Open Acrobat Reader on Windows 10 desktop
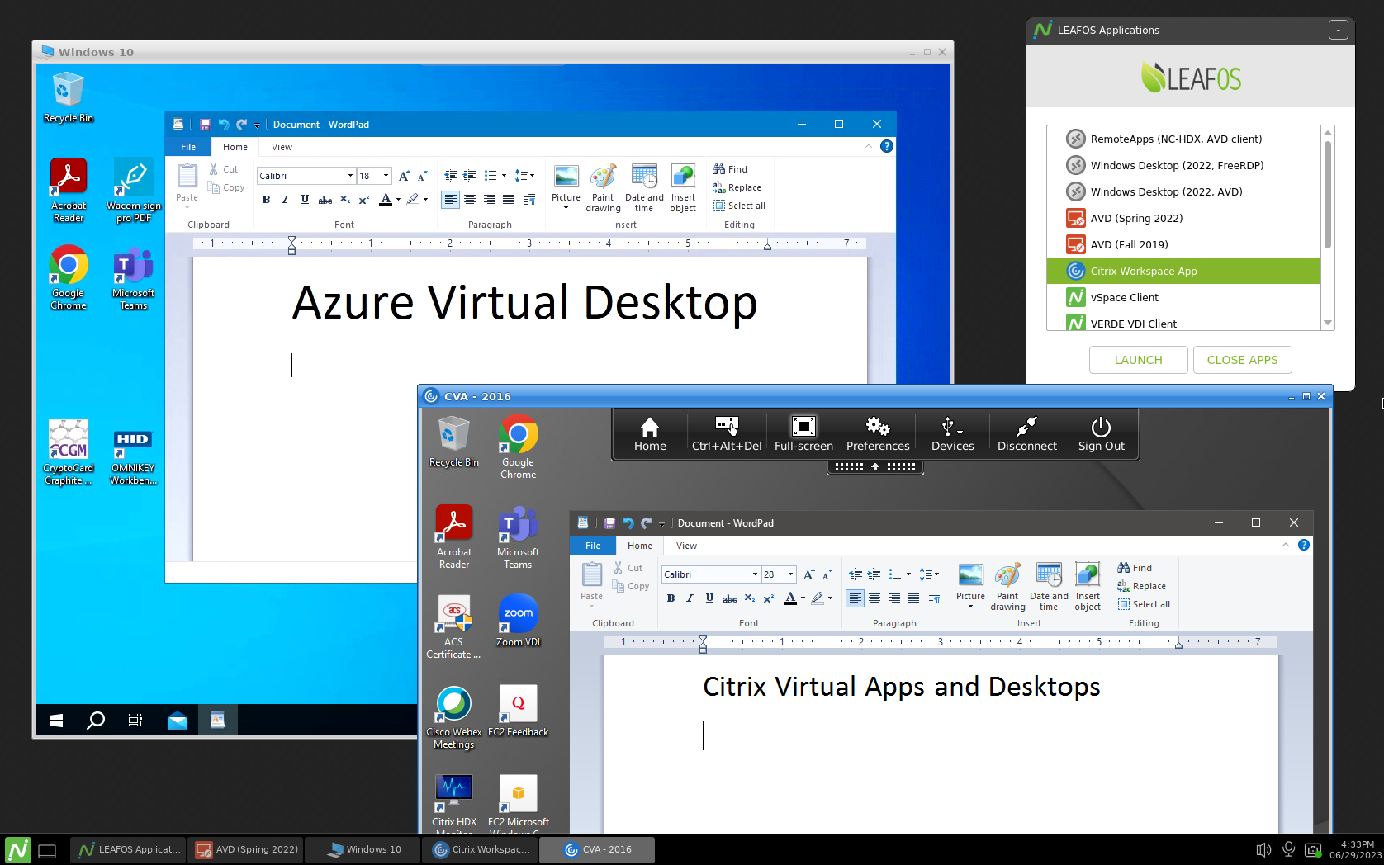Screen dimensions: 1384x865 point(69,191)
